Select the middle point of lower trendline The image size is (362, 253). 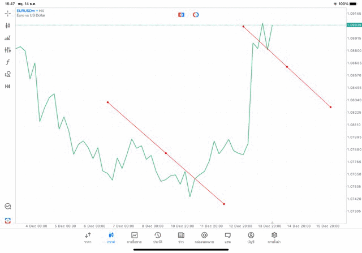pyautogui.click(x=166, y=153)
